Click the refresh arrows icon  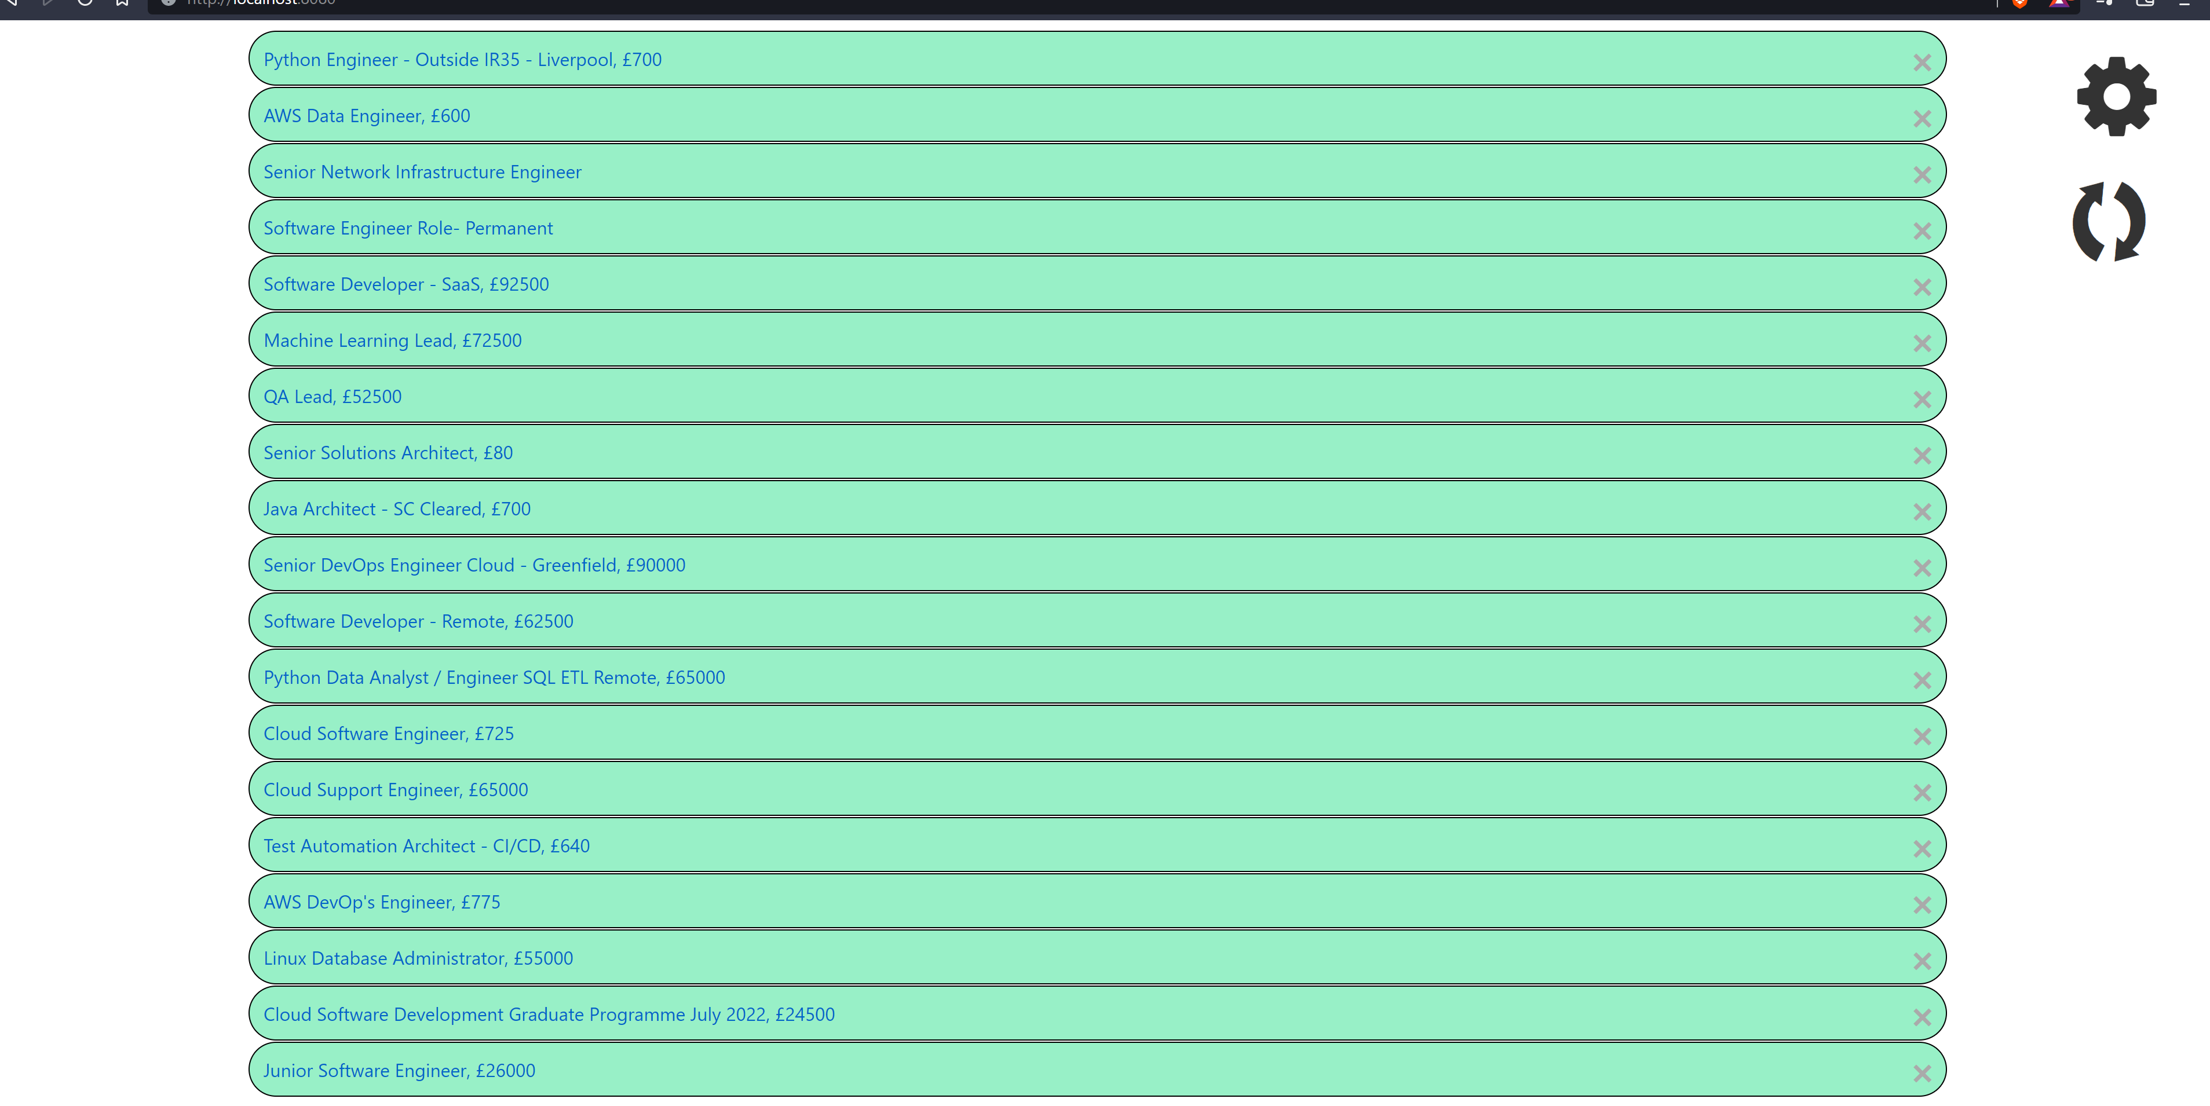[x=2109, y=221]
